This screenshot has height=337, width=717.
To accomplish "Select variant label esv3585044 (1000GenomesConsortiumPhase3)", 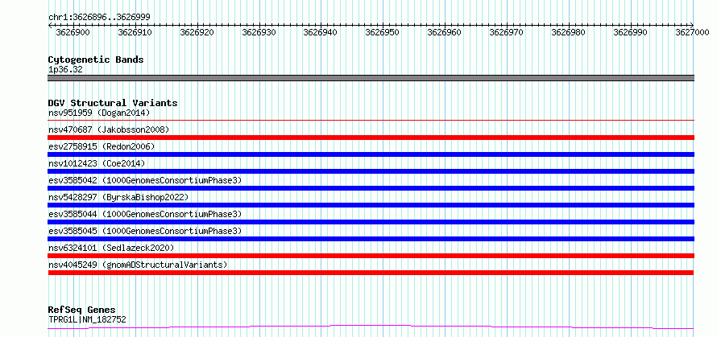I will pyautogui.click(x=144, y=214).
